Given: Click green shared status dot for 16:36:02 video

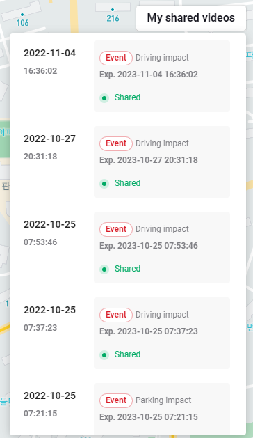Looking at the screenshot, I should (104, 98).
